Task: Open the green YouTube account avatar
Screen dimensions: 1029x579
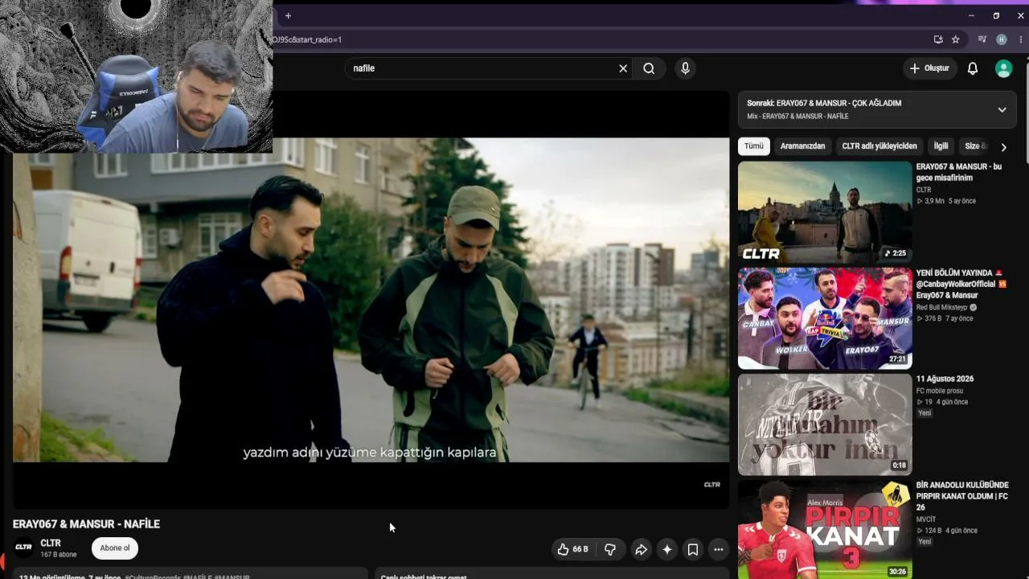Action: 1003,68
